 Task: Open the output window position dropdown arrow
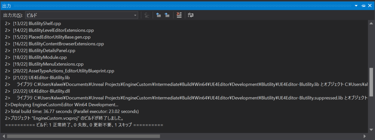click(356, 5)
